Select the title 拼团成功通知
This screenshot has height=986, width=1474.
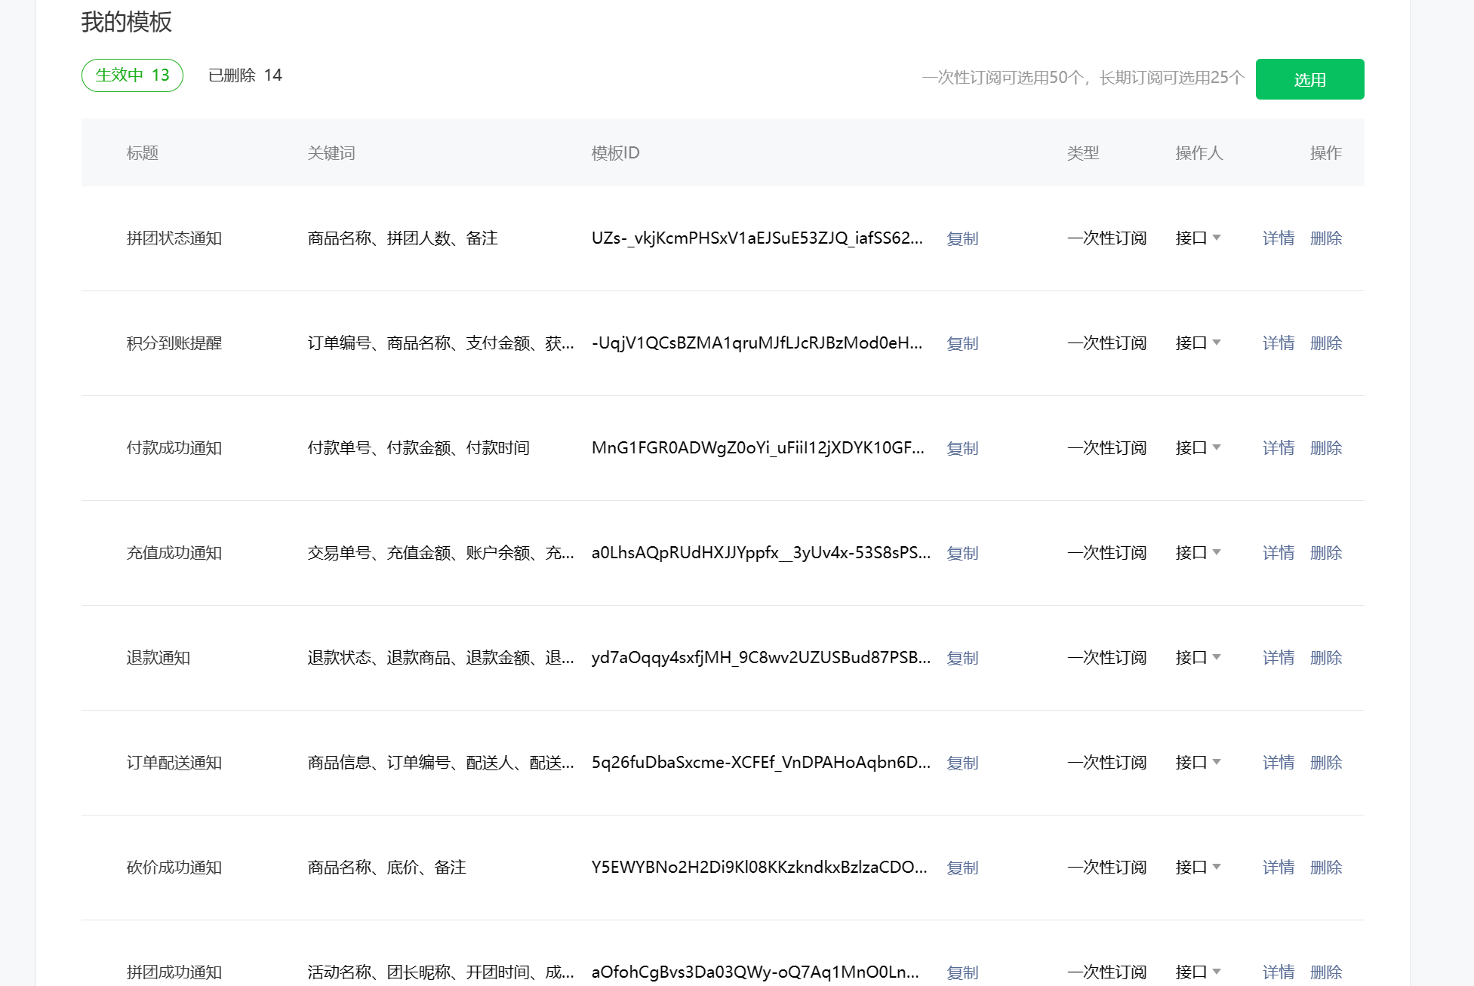tap(174, 972)
